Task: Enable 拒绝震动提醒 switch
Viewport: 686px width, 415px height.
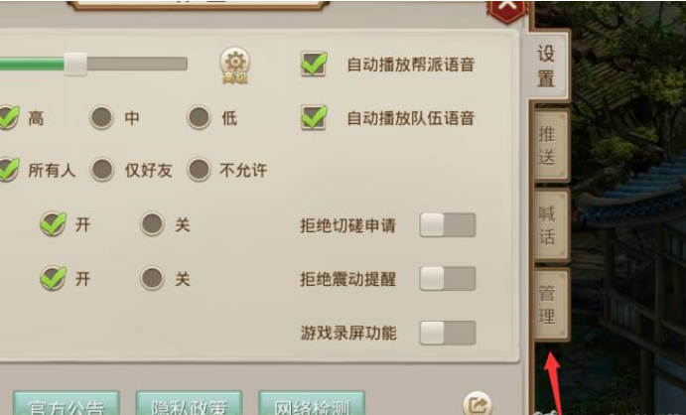Action: pos(448,279)
